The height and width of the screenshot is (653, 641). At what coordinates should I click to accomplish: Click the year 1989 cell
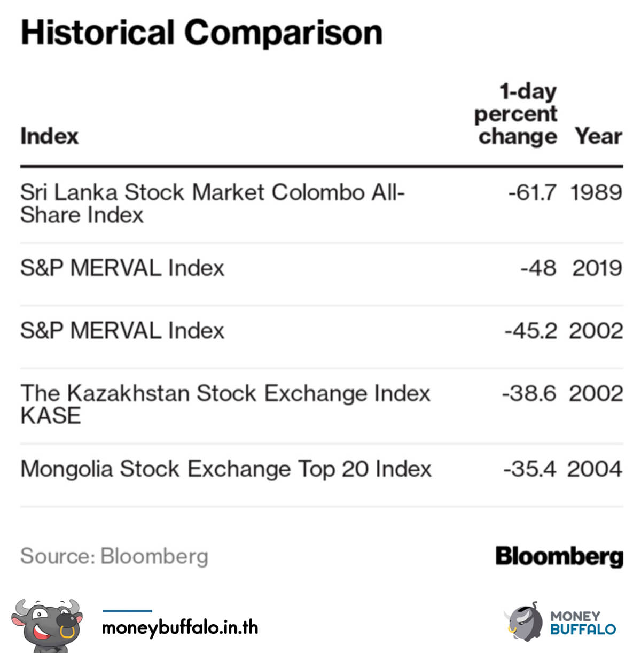596,192
